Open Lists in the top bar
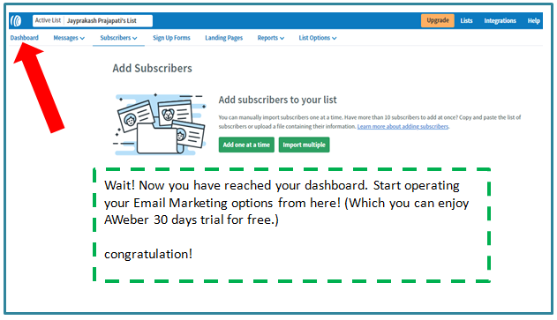 pyautogui.click(x=466, y=20)
